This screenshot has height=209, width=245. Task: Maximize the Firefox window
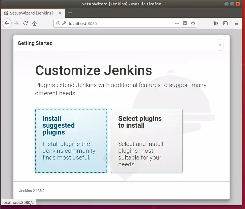coord(232,4)
